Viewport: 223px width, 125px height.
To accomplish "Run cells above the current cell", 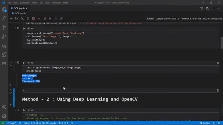I will [x=16, y=18].
